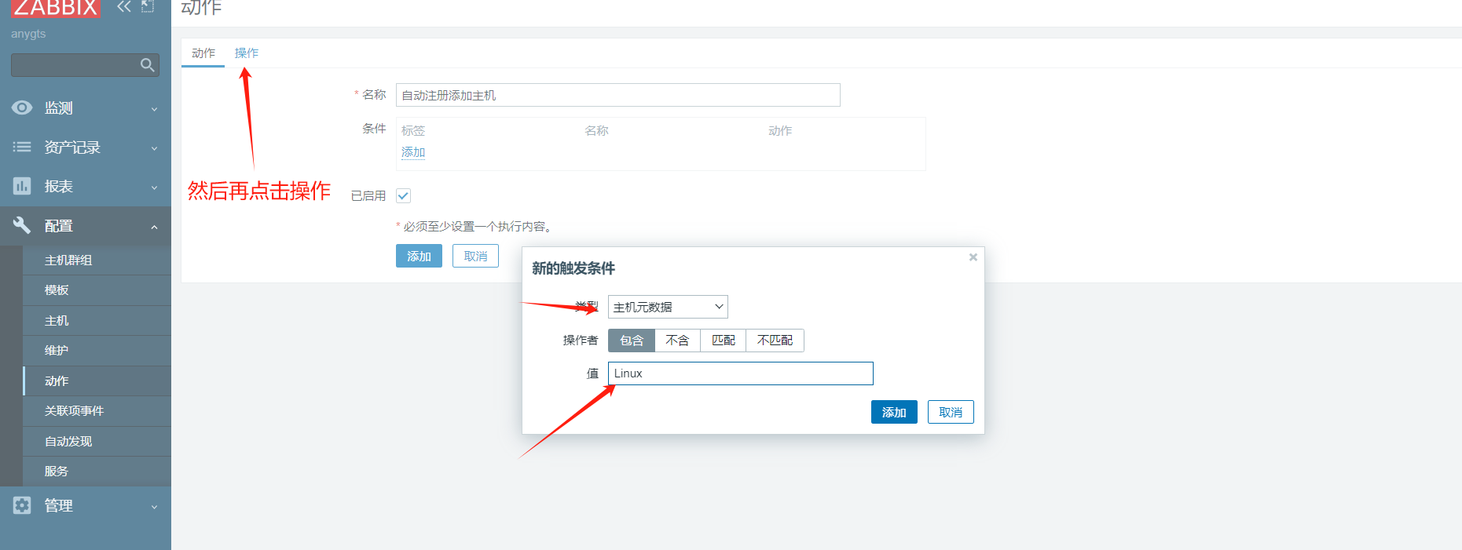Click the 报表 chart icon
The height and width of the screenshot is (550, 1462).
[x=22, y=186]
